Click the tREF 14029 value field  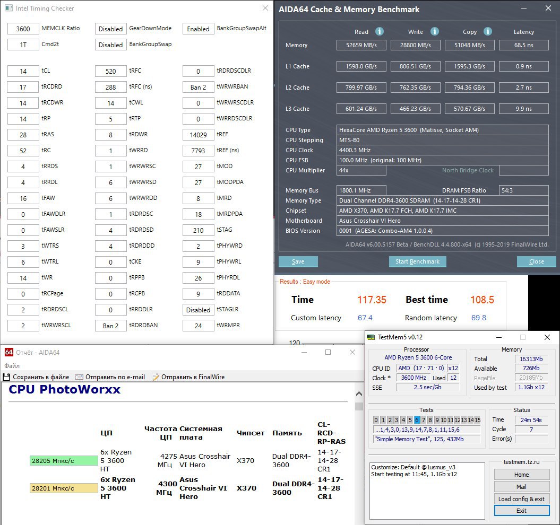click(x=198, y=135)
